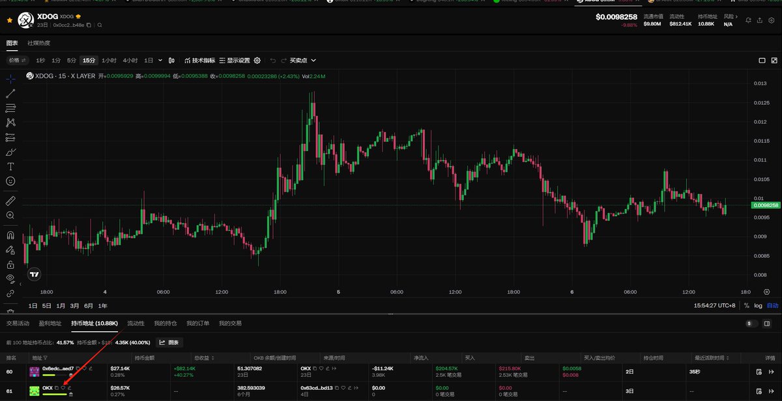The height and width of the screenshot is (401, 782).
Task: Open the emoji icons tool
Action: click(x=10, y=181)
